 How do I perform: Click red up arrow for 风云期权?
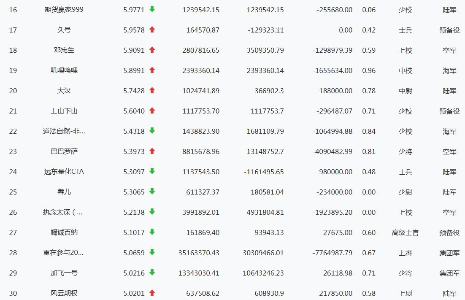(x=152, y=293)
